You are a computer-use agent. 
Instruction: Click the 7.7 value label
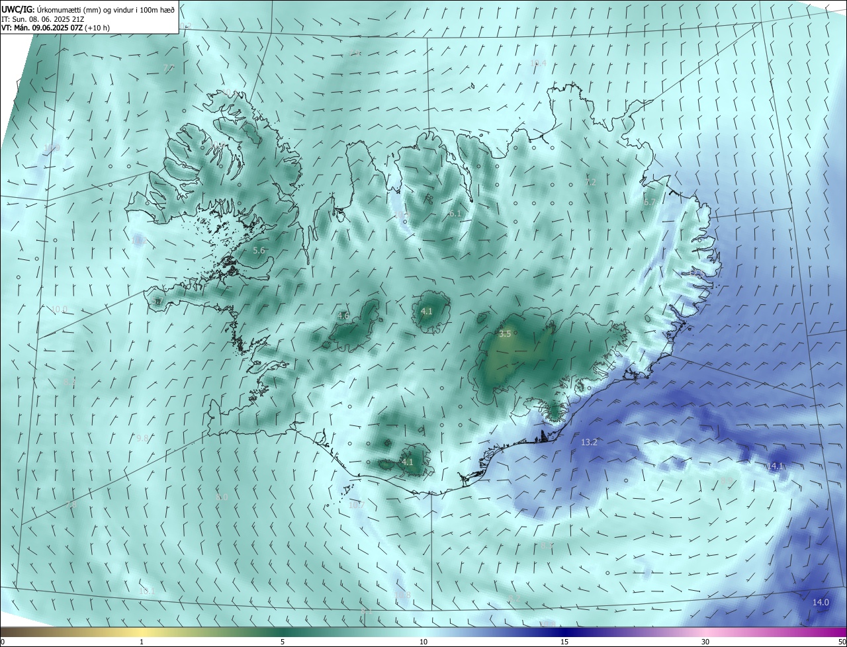coord(169,68)
